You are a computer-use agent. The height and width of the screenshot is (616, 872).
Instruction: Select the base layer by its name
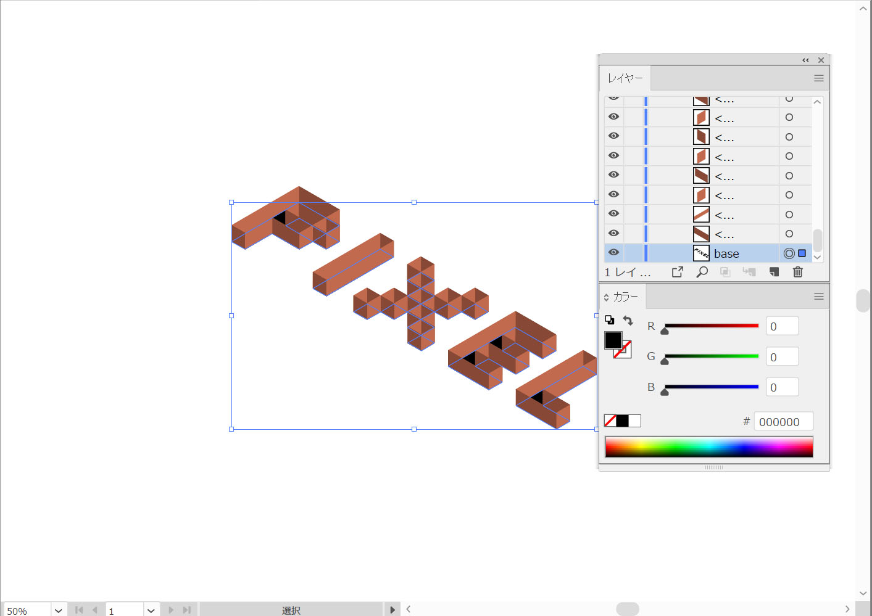point(726,253)
